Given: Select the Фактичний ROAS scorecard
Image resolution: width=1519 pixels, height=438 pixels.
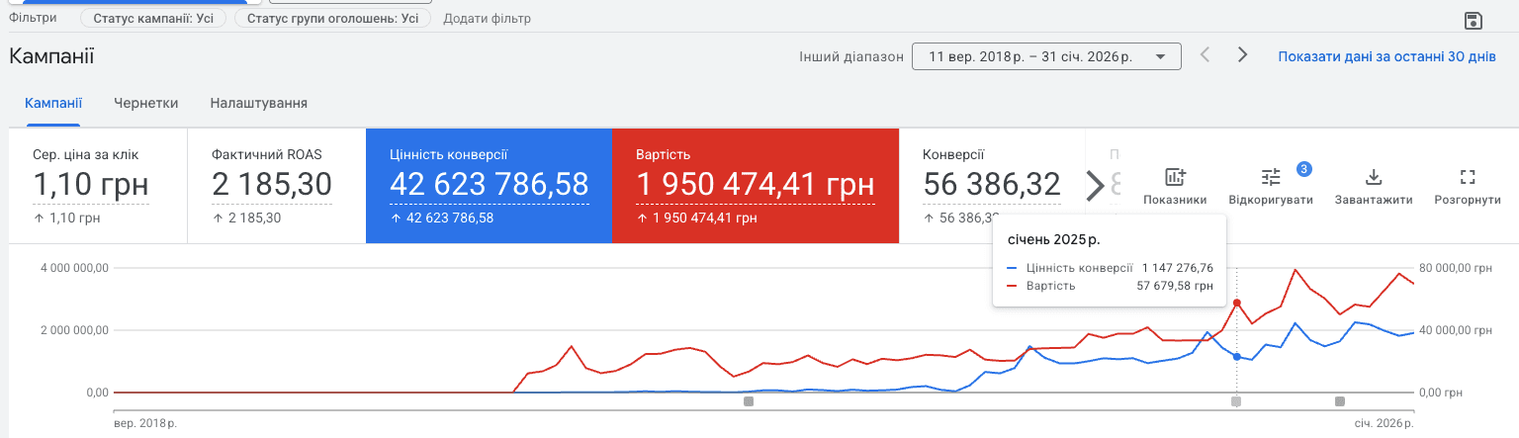Looking at the screenshot, I should pos(277,185).
